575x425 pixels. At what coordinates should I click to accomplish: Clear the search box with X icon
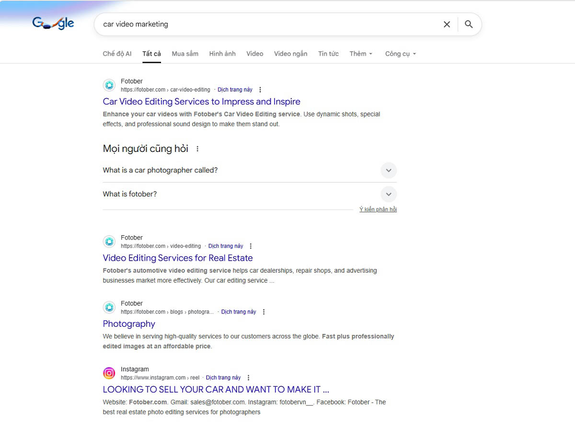click(x=447, y=24)
